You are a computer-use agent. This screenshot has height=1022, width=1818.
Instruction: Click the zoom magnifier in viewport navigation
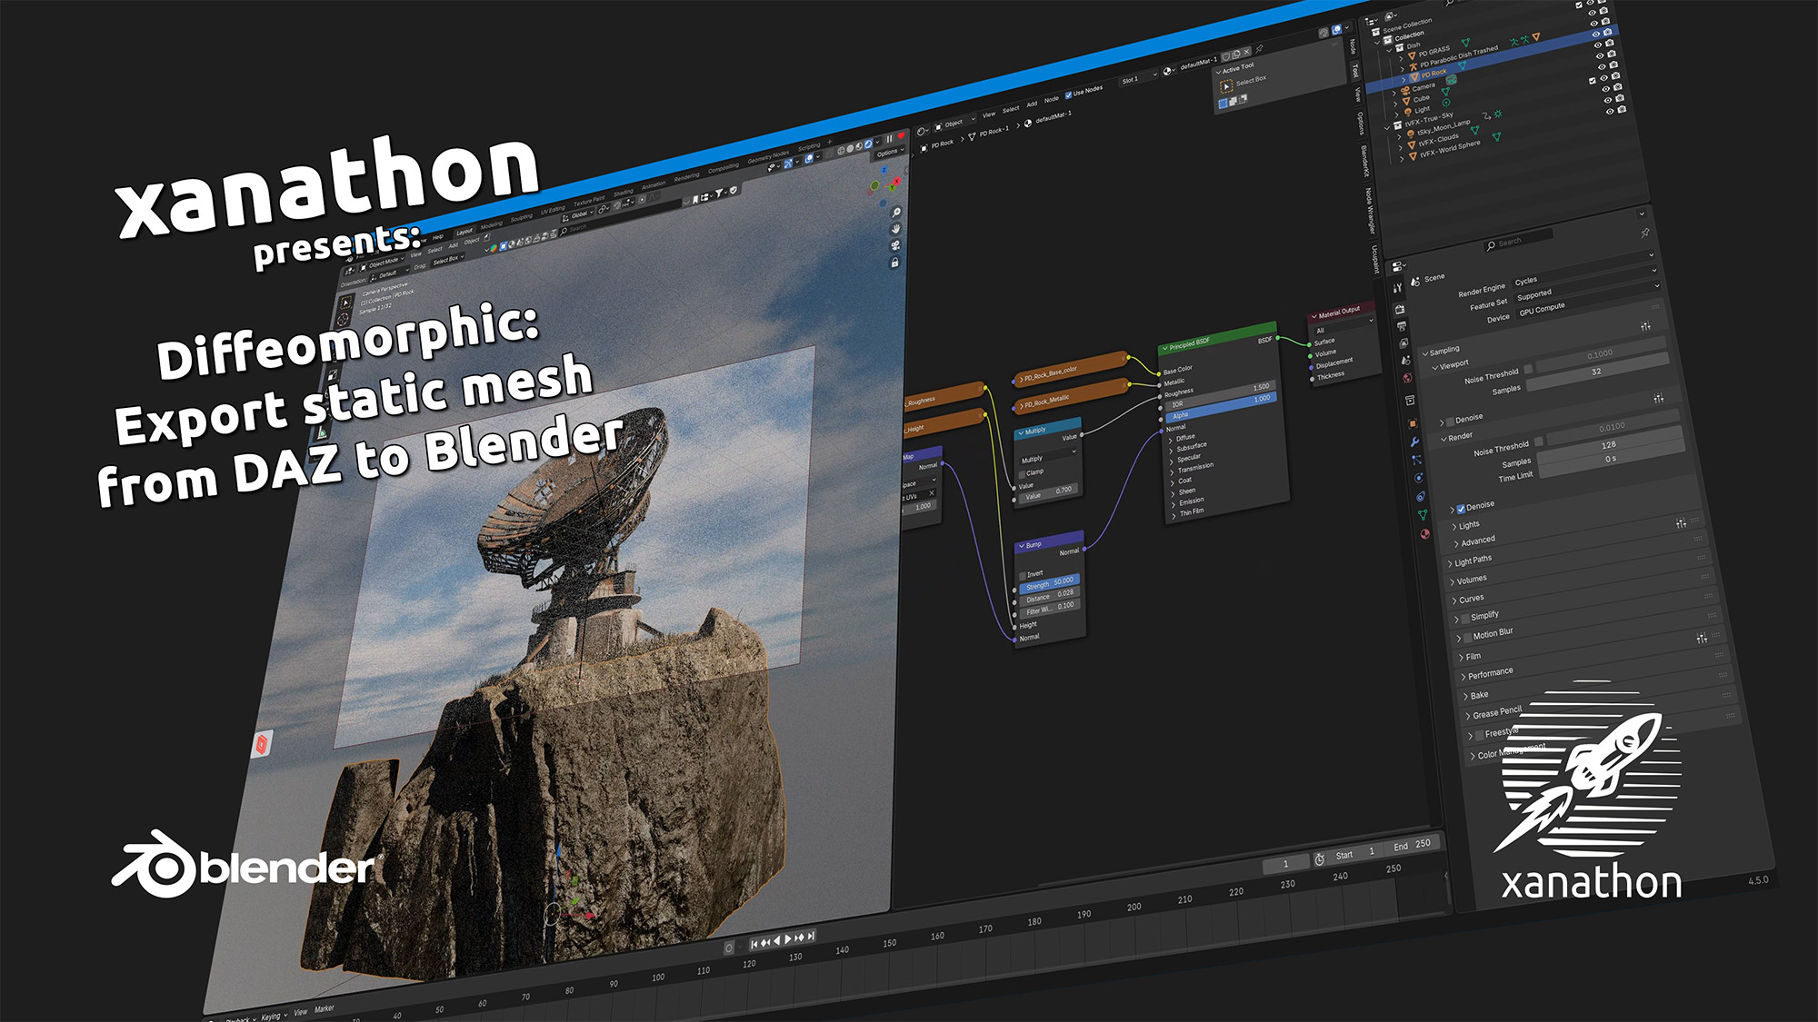[x=894, y=213]
